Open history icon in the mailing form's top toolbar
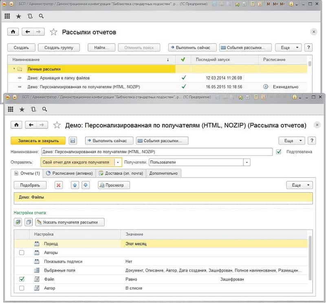Viewport: 326px width, 303px height. [33, 109]
